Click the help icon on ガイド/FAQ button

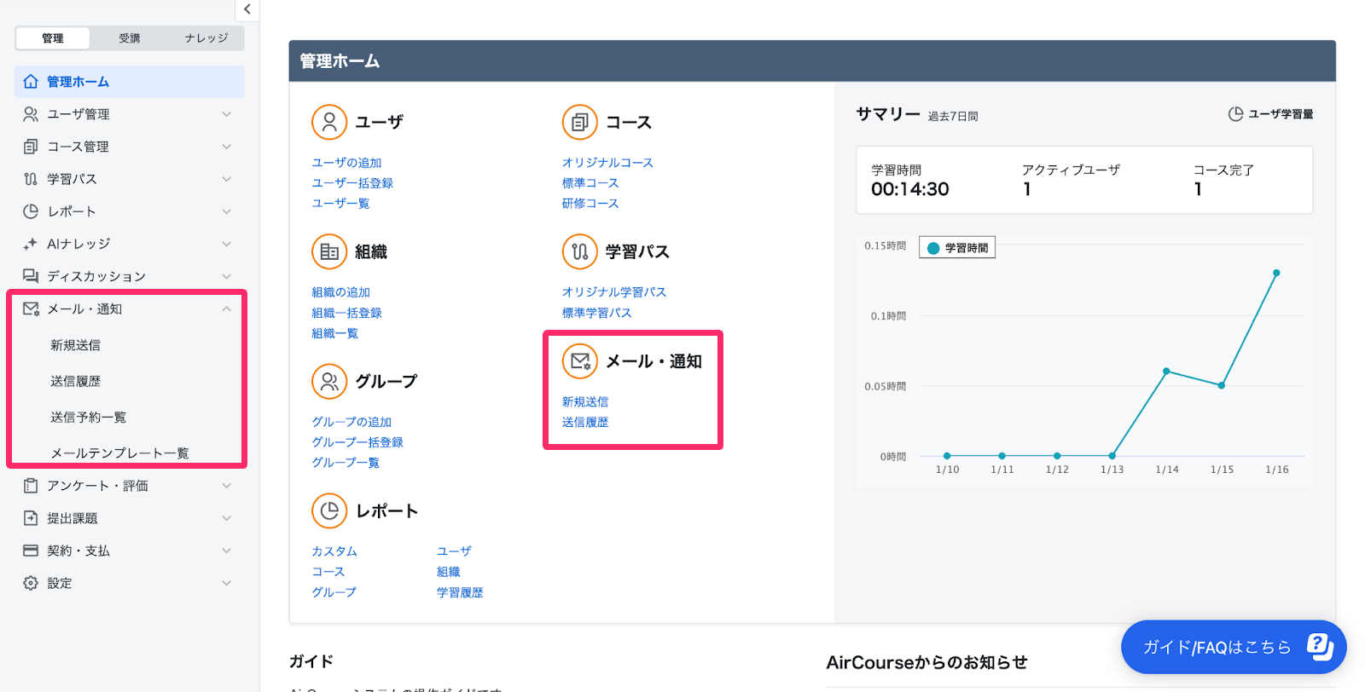pos(1319,647)
